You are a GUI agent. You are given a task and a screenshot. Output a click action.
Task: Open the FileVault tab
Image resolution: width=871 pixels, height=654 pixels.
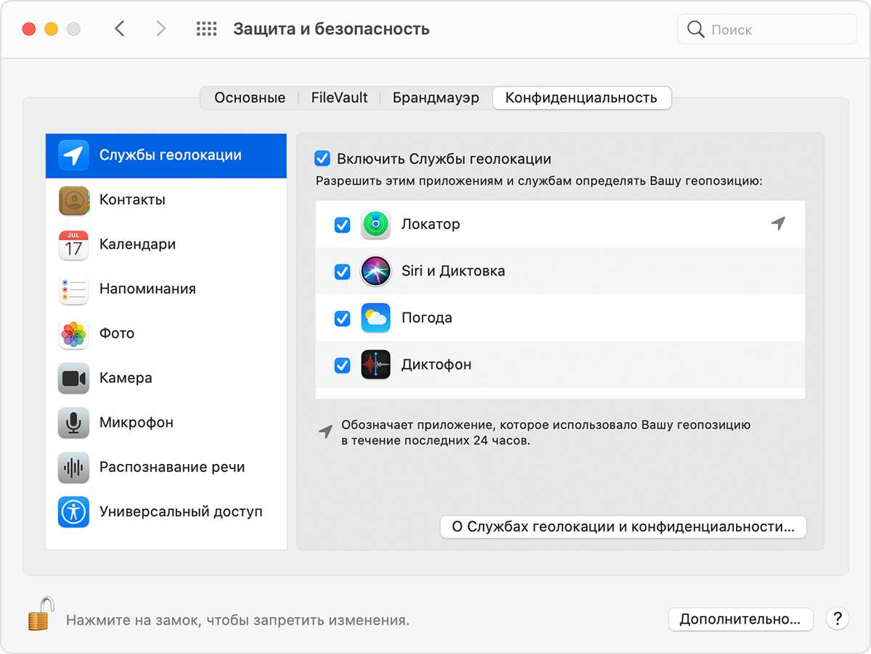pos(339,98)
